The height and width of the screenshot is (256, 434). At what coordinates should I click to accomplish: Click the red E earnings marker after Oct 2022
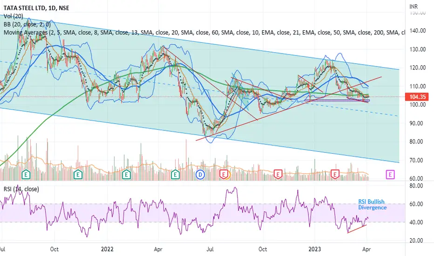278,175
